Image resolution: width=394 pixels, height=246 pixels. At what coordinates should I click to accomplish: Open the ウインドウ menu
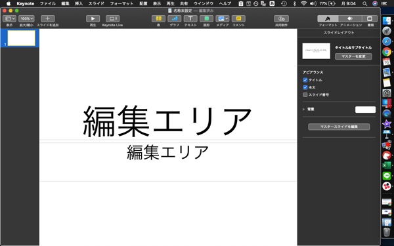(x=204, y=3)
